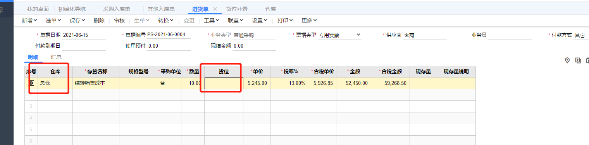Open the 打印 dropdown menu

(285, 21)
